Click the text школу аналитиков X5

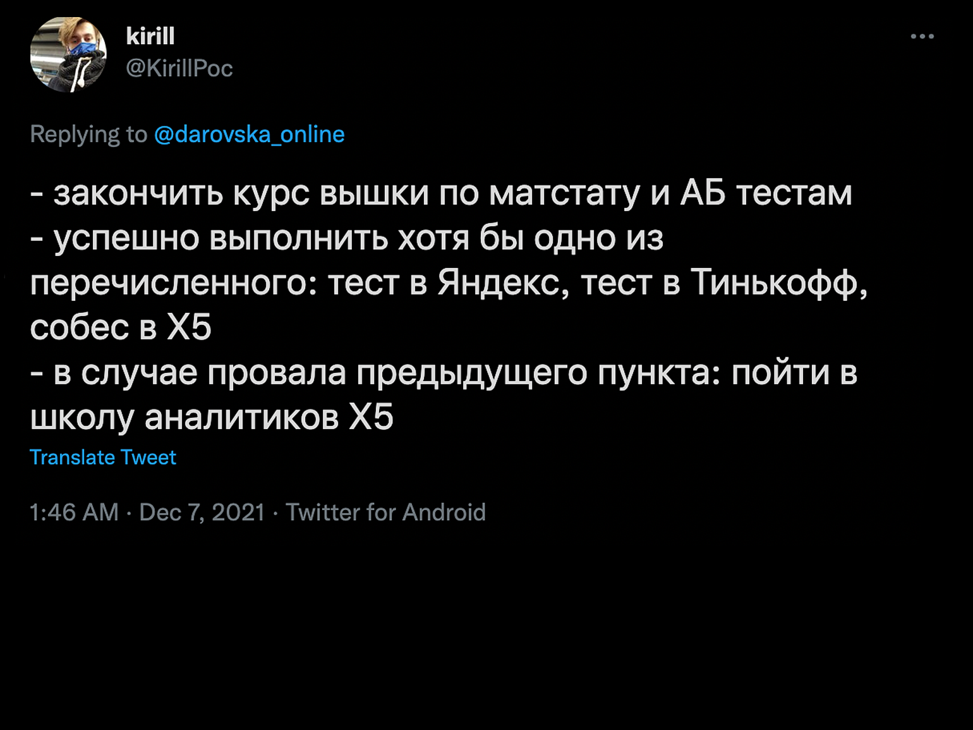click(212, 417)
